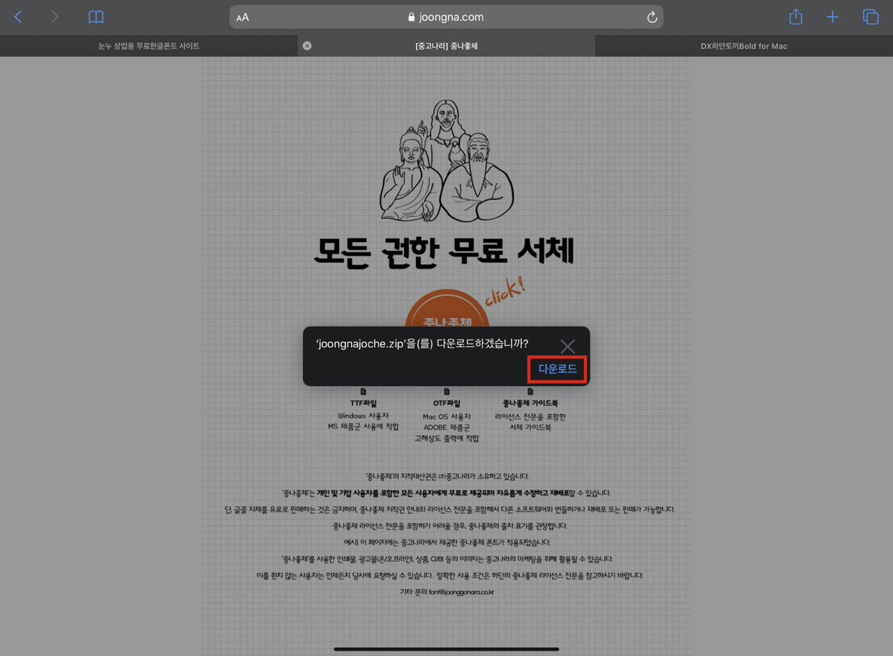893x656 pixels.
Task: Show all tabs overview icon
Action: pyautogui.click(x=870, y=17)
